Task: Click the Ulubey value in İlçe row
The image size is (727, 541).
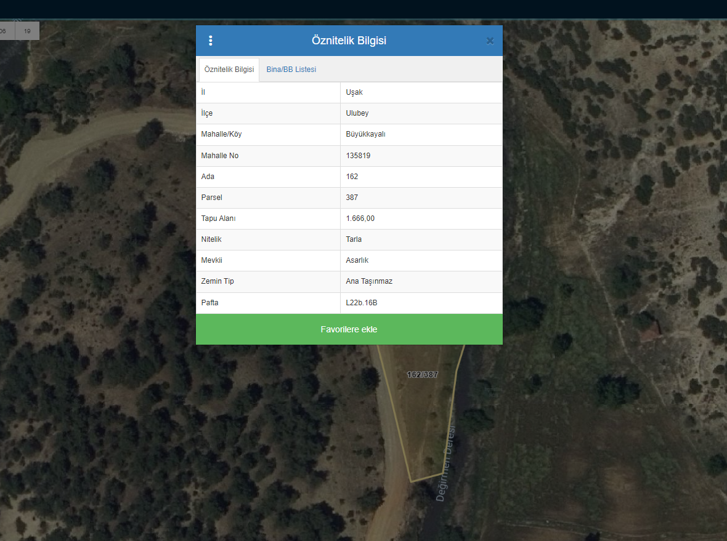Action: (357, 113)
